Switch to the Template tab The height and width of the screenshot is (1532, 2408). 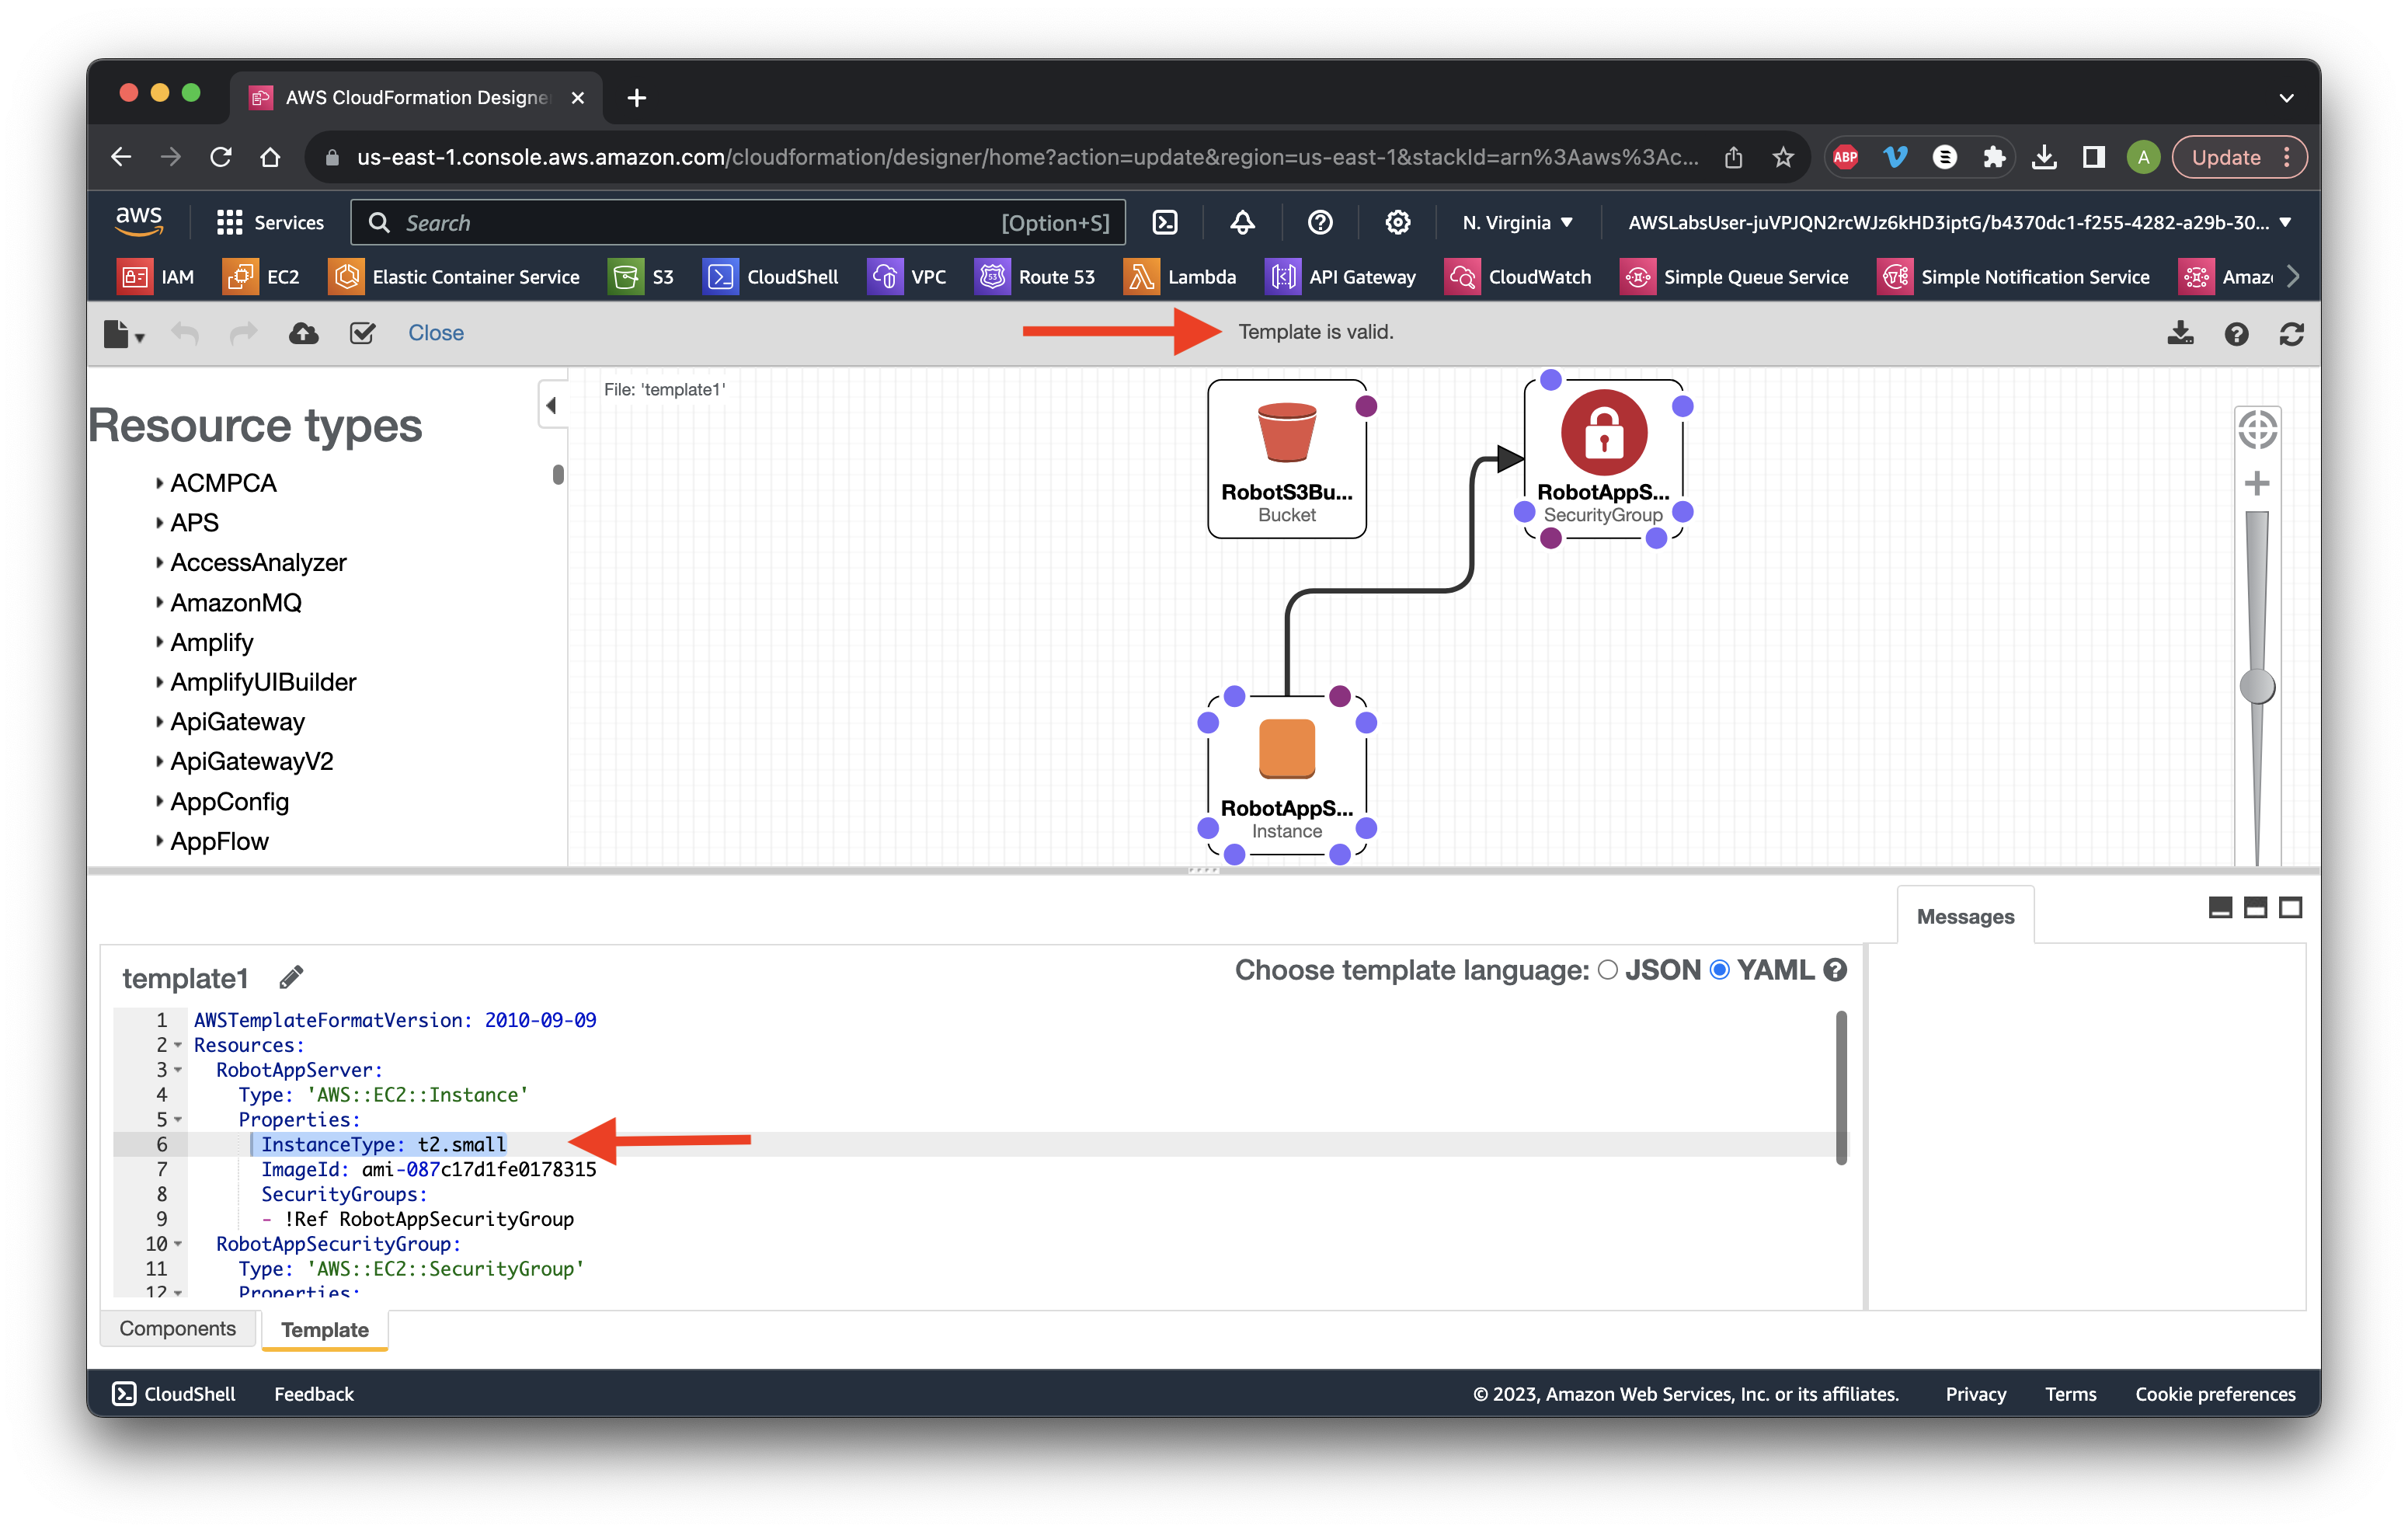(x=325, y=1329)
